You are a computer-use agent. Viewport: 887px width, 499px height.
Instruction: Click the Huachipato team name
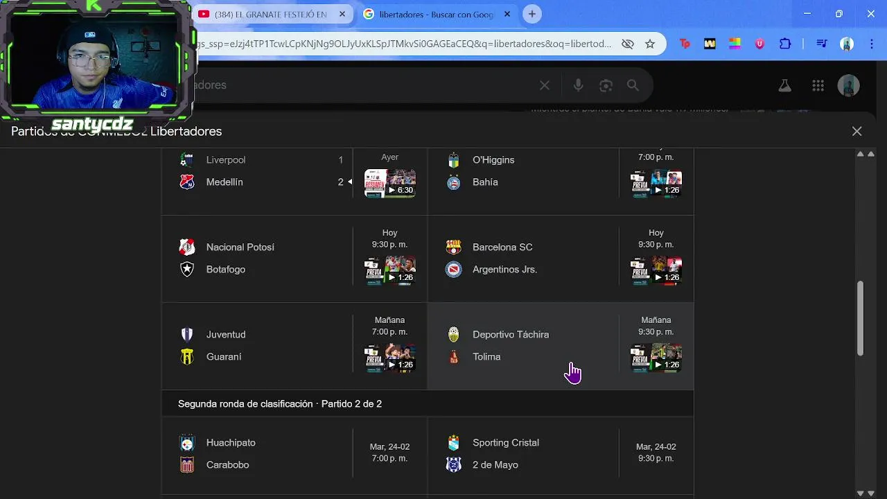(231, 442)
